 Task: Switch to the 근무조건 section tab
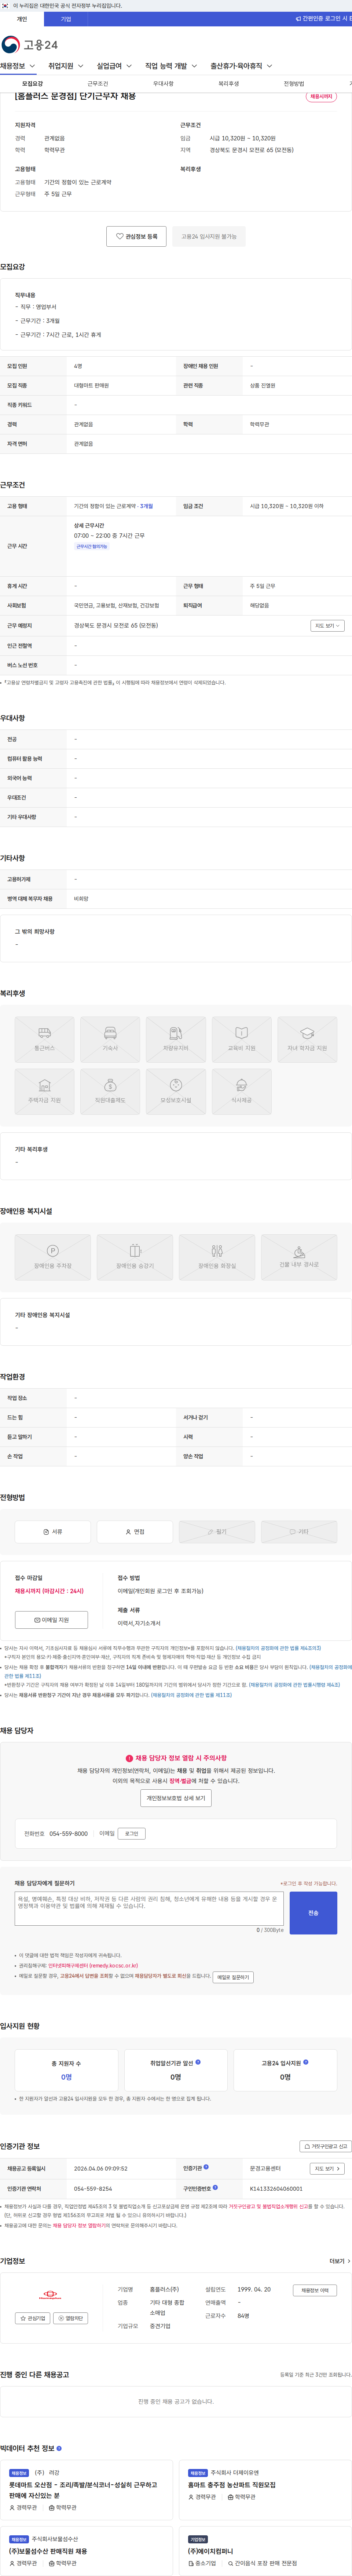coord(98,84)
